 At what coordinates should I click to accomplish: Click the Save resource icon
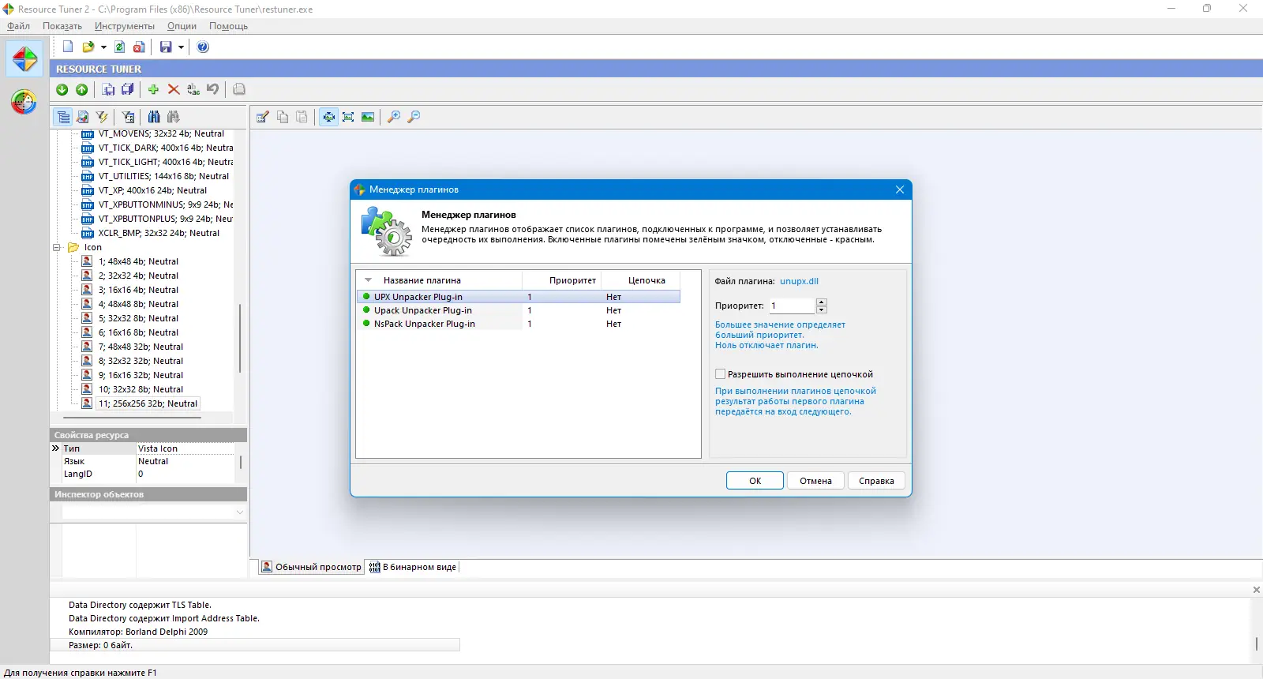pos(108,89)
